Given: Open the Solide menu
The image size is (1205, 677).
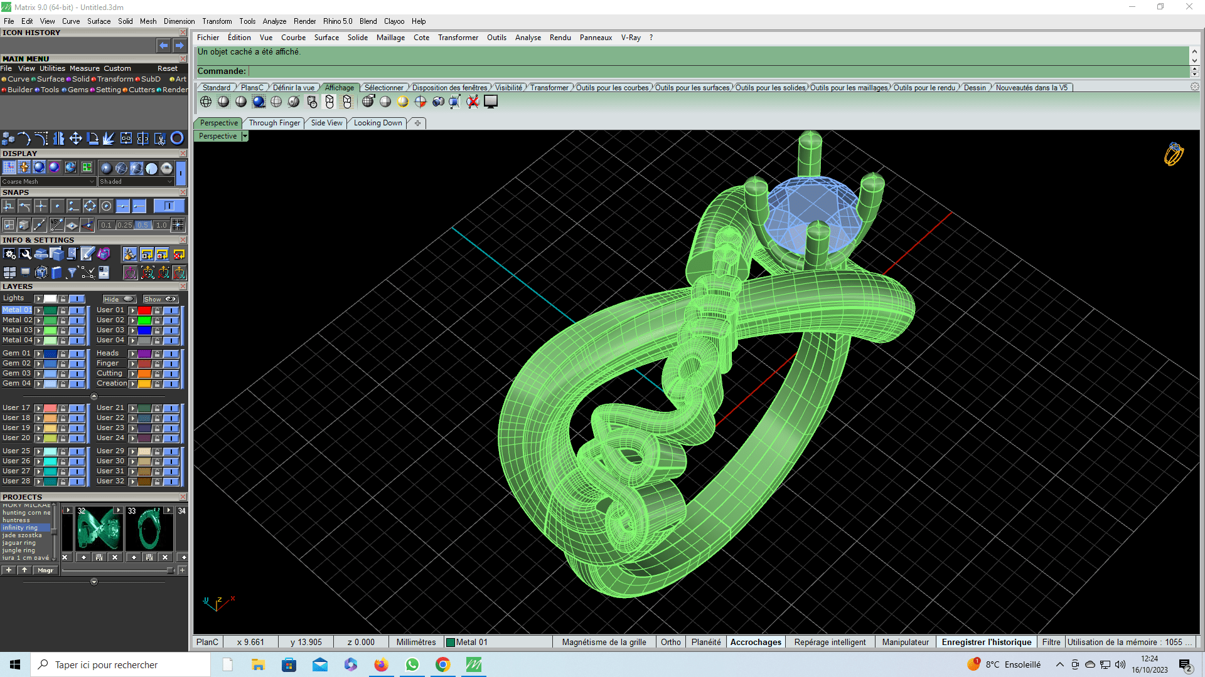Looking at the screenshot, I should (x=358, y=38).
